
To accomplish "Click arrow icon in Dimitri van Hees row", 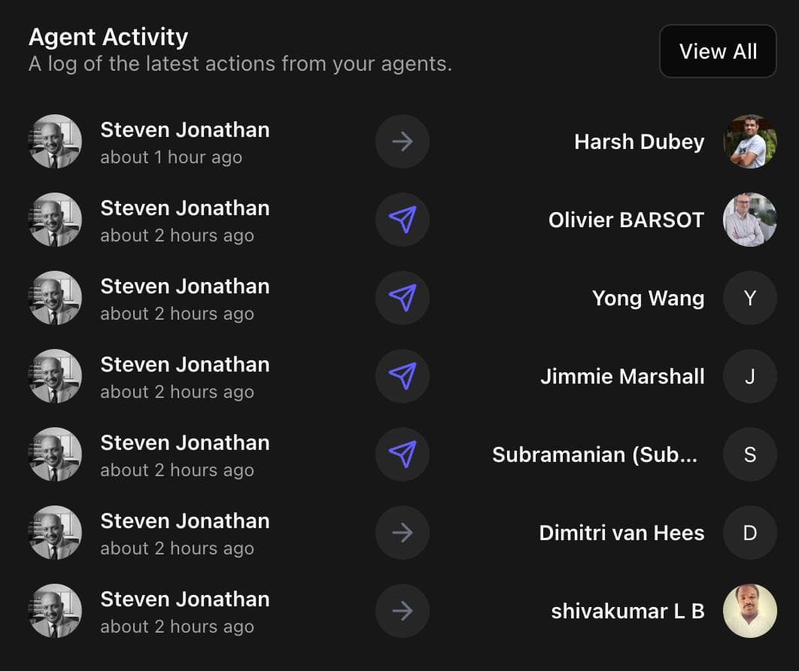I will click(x=403, y=533).
